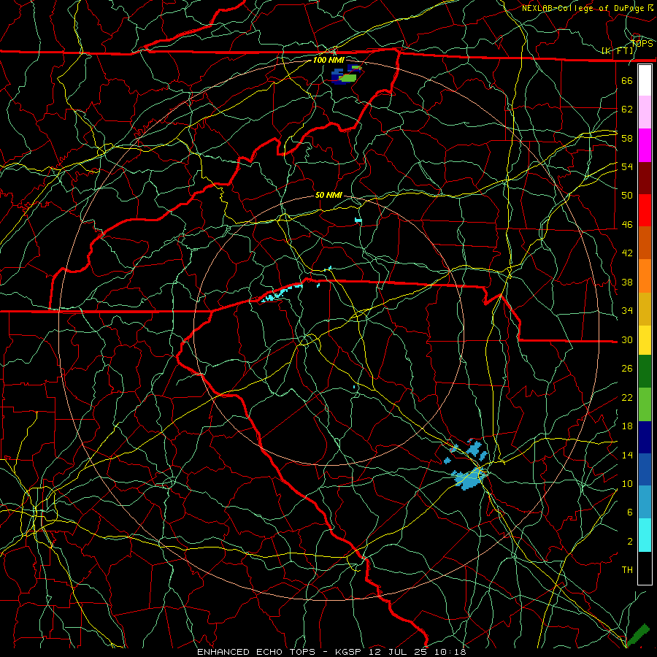The image size is (657, 657).
Task: Click the '14' scale label
Action: [627, 455]
